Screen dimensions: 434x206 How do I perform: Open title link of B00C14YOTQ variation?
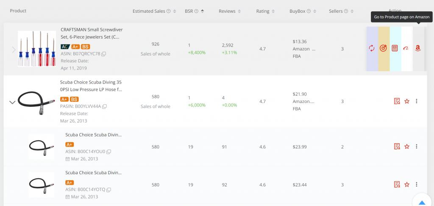tap(94, 173)
